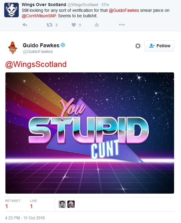181x223 pixels.
Task: Open Guido Fawkes display name
Action: pyautogui.click(x=41, y=45)
